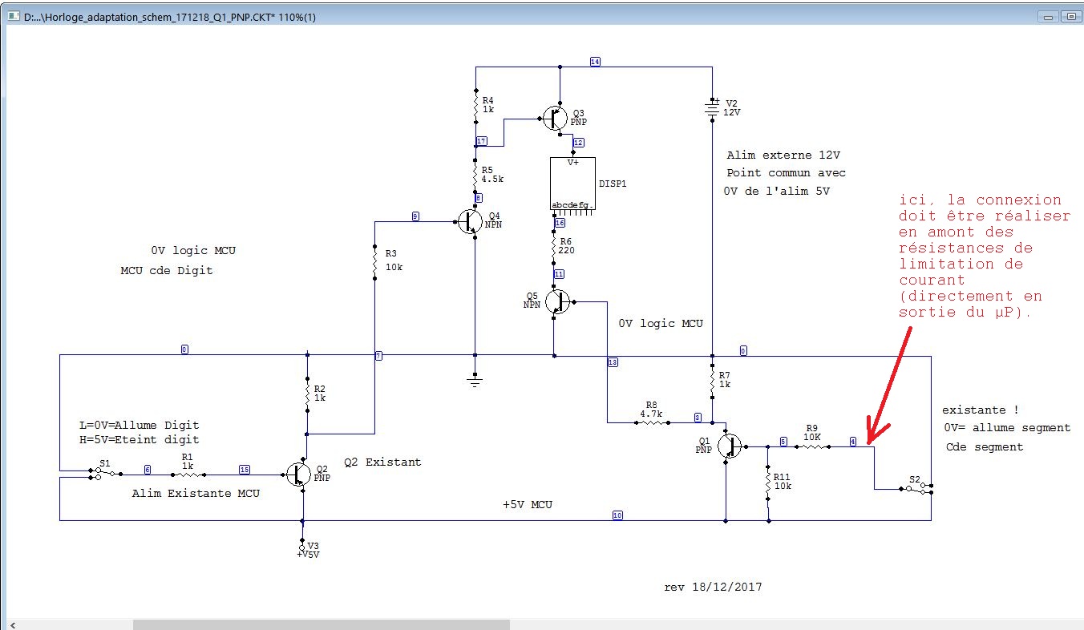The width and height of the screenshot is (1084, 630).
Task: Click the scroll left arrow
Action: [x=13, y=624]
